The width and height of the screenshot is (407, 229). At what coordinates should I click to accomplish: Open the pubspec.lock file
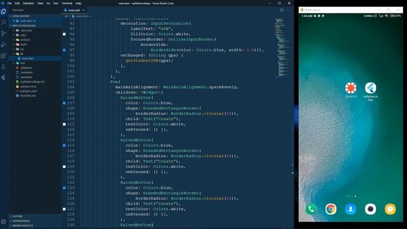(28, 87)
